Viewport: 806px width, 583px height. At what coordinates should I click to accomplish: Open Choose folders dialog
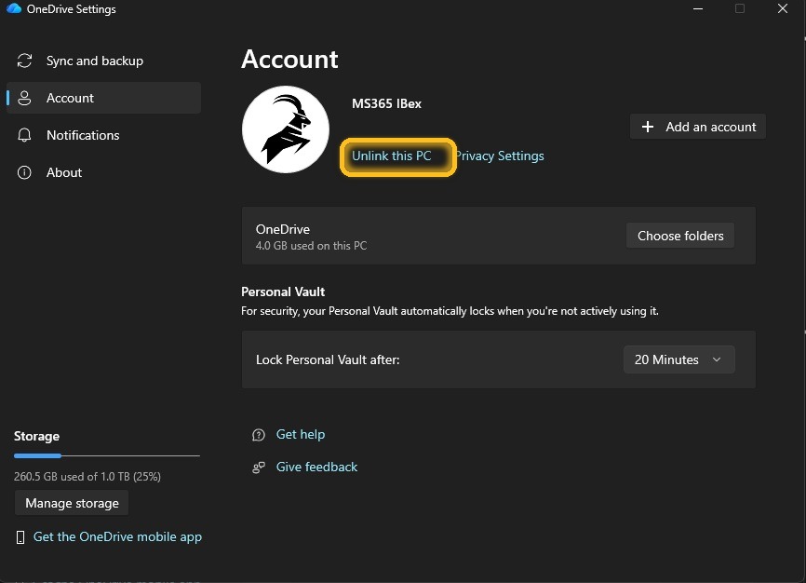coord(680,236)
